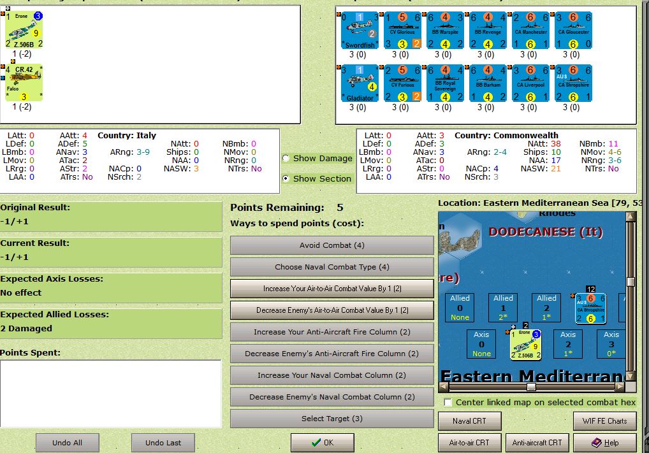Click the DODECANESE (It) map label
649x453 pixels.
point(546,232)
